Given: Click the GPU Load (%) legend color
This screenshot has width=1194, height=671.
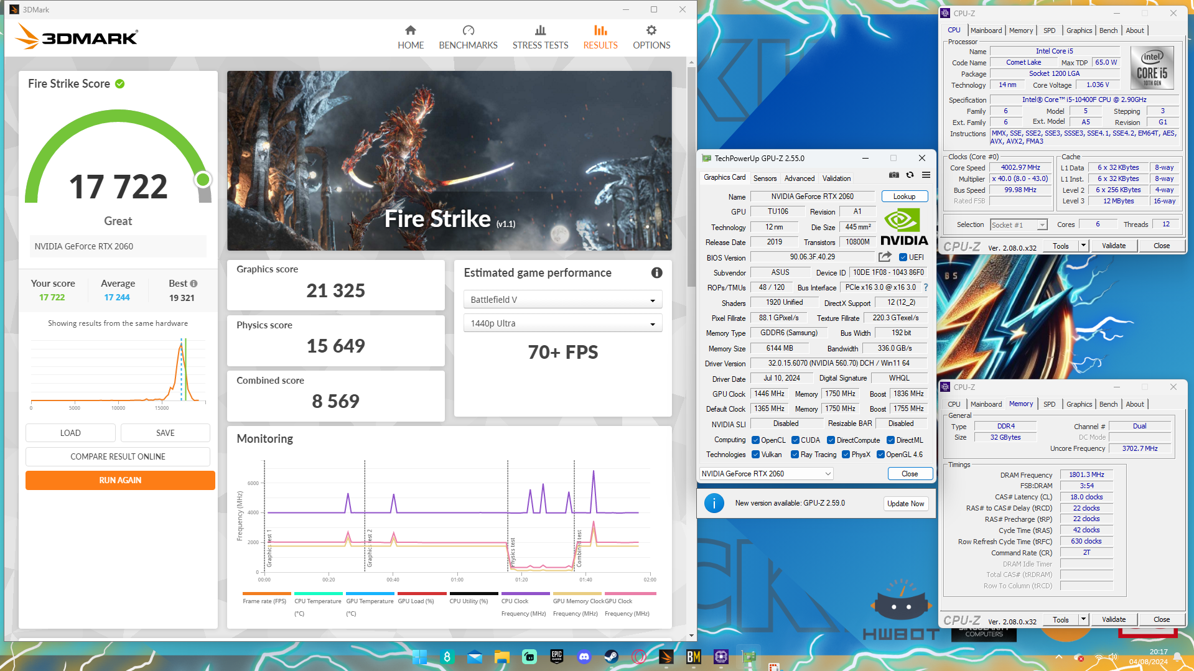Looking at the screenshot, I should coord(422,593).
